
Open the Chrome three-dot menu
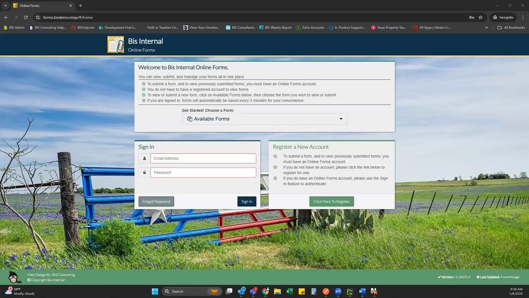click(523, 17)
